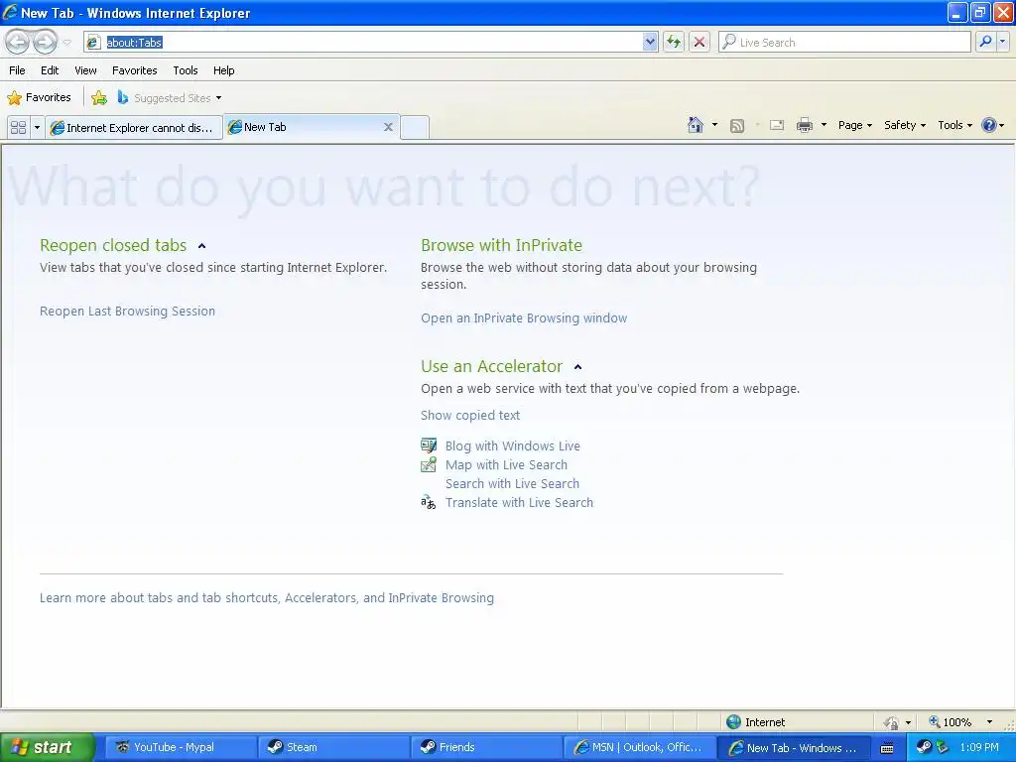1016x762 pixels.
Task: Click the Read Mail envelope icon
Action: pyautogui.click(x=776, y=126)
